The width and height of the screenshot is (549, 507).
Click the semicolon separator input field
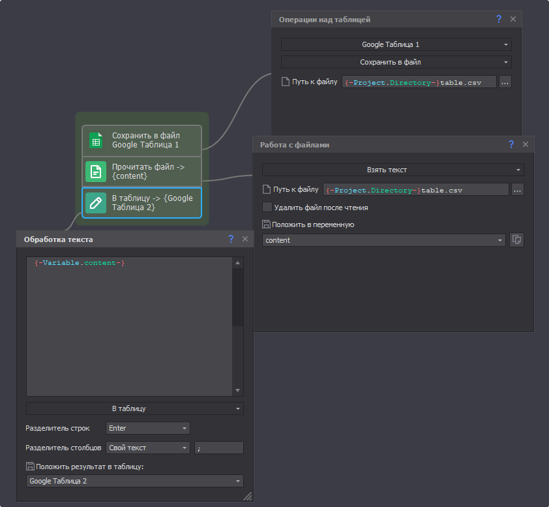point(218,448)
